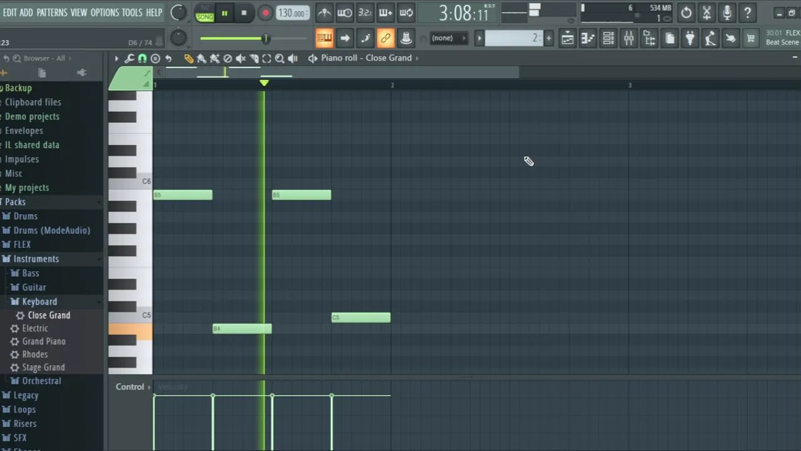Open the shop cart icon

751,39
